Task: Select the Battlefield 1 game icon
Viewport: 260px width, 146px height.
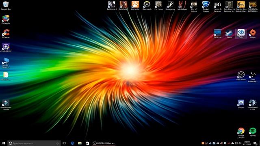Action: (x=123, y=5)
